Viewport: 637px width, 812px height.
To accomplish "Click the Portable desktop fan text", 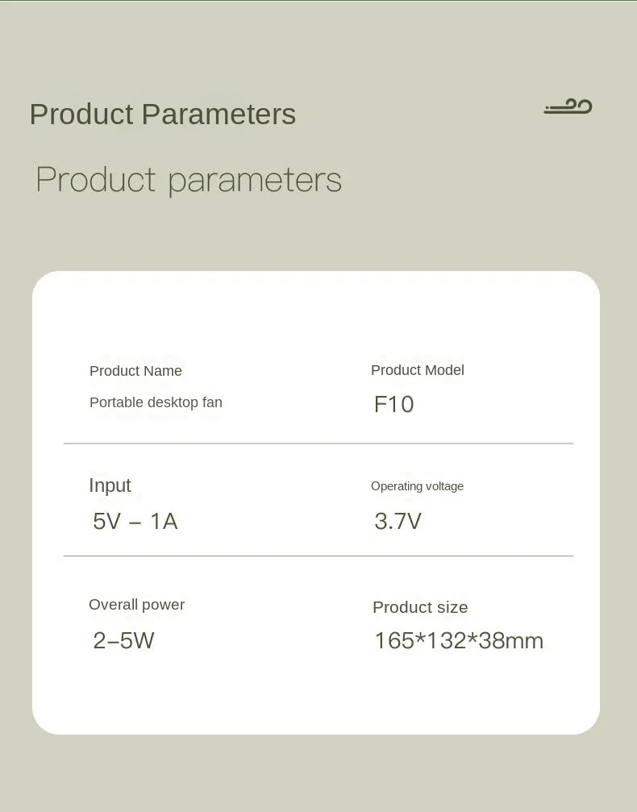I will click(156, 402).
